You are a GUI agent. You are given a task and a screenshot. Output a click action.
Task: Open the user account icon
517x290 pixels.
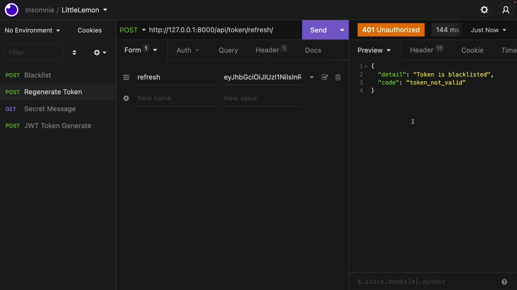(506, 10)
